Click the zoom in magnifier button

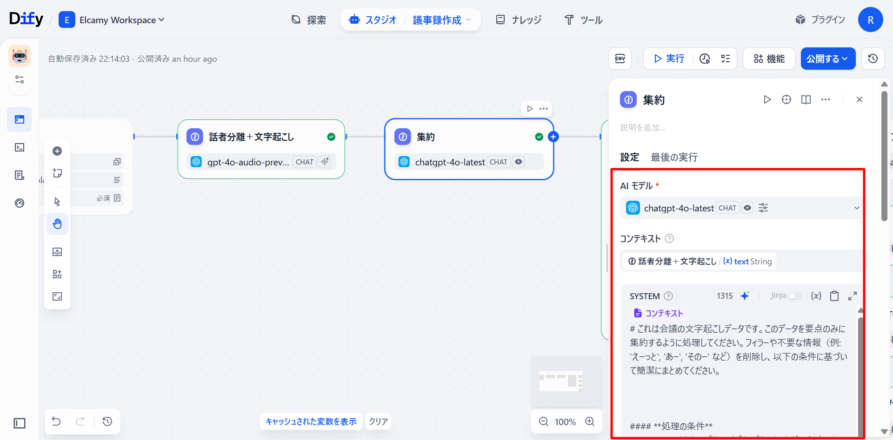tap(590, 421)
